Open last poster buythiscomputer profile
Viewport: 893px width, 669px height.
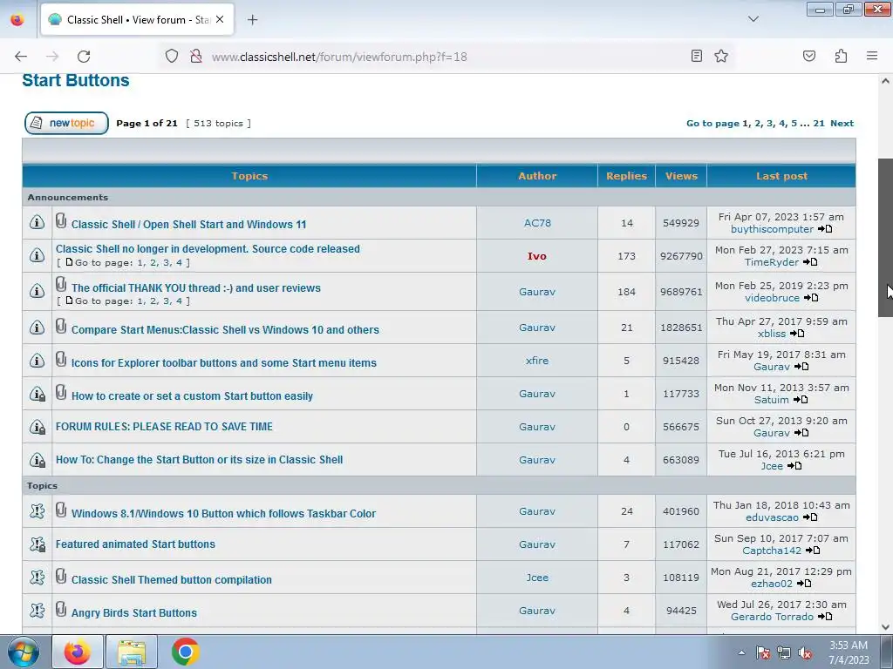pyautogui.click(x=772, y=229)
